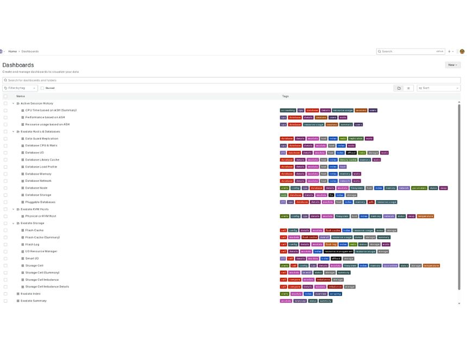Image resolution: width=467 pixels, height=360 pixels.
Task: Click the Database I/O dashboard icon
Action: point(23,152)
